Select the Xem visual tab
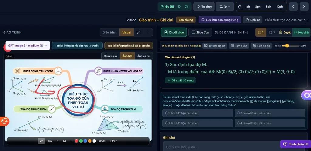 point(111,56)
